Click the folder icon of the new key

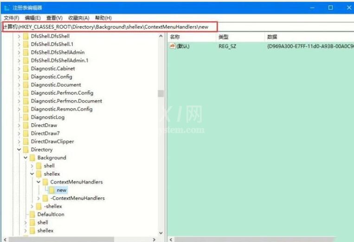pos(51,190)
